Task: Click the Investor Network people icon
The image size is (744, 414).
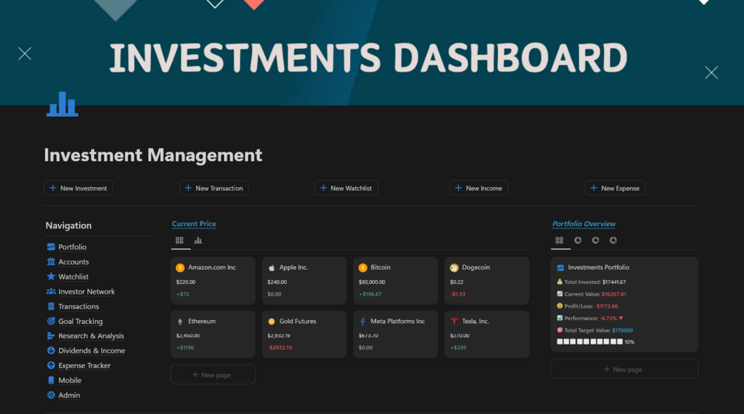Action: [51, 291]
